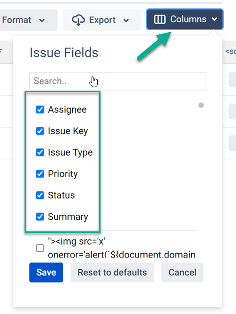The height and width of the screenshot is (314, 236).
Task: Check the img src custom field checkbox
Action: [x=40, y=248]
